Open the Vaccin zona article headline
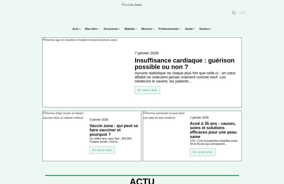This screenshot has width=284, height=184. coord(114,130)
